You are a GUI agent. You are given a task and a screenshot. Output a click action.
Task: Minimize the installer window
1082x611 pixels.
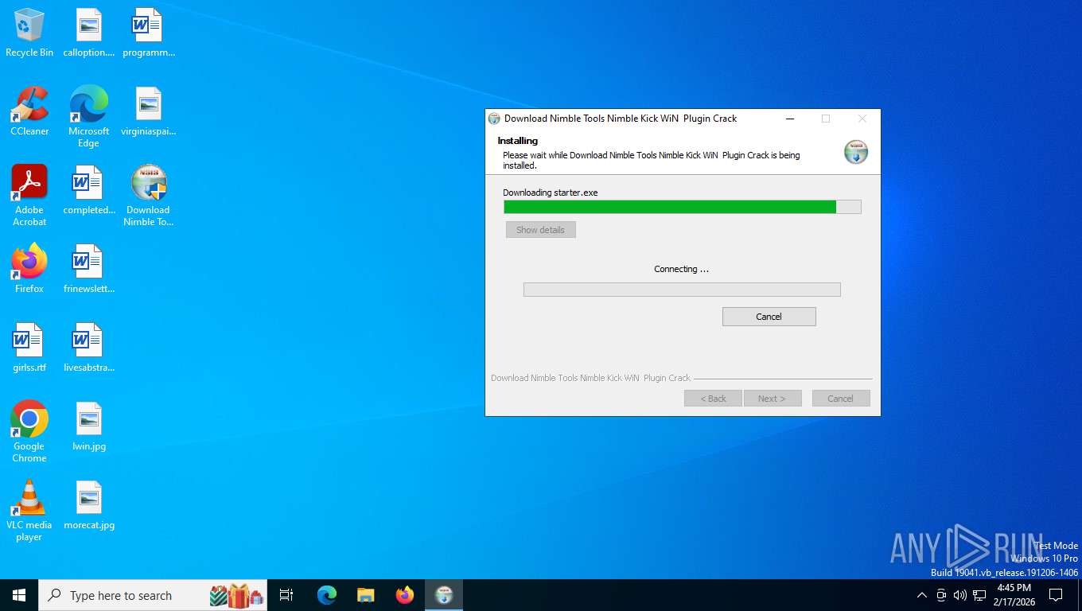(x=790, y=119)
